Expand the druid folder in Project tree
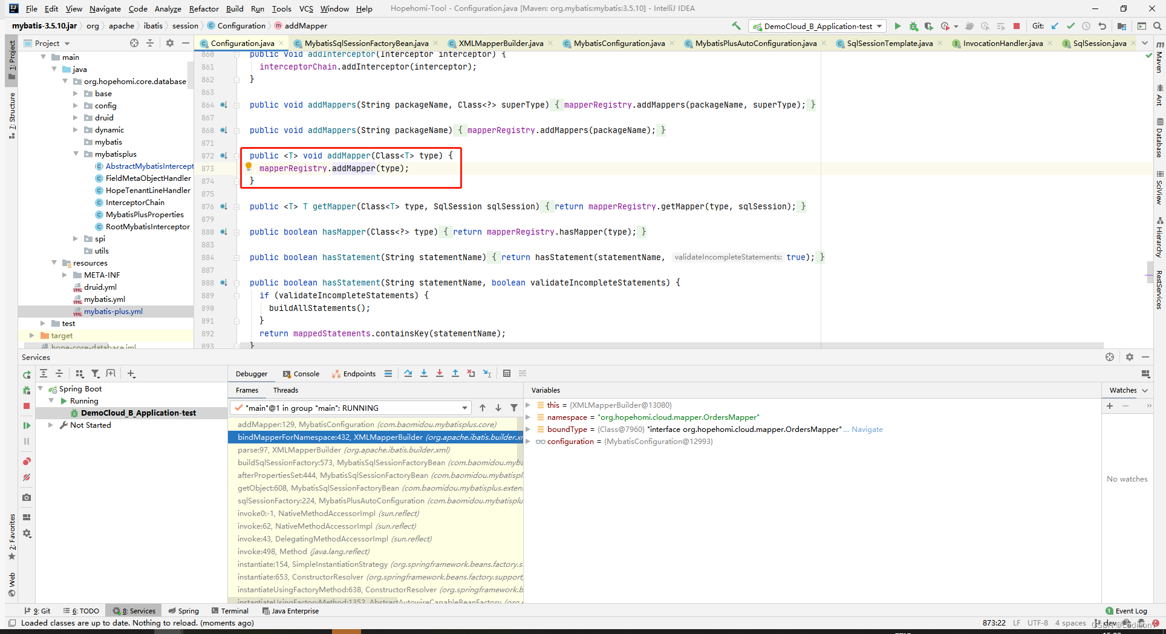 point(76,117)
